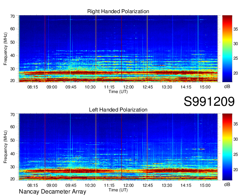Click the "Nancay Decameter Array" caption
The height and width of the screenshot is (196, 242).
[52, 192]
